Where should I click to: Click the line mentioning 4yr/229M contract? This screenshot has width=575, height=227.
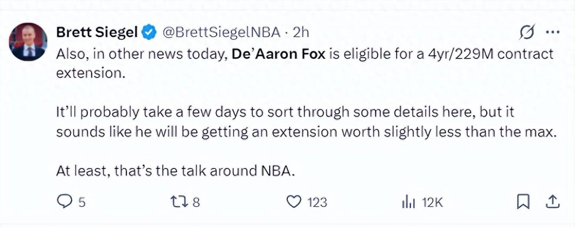click(305, 54)
